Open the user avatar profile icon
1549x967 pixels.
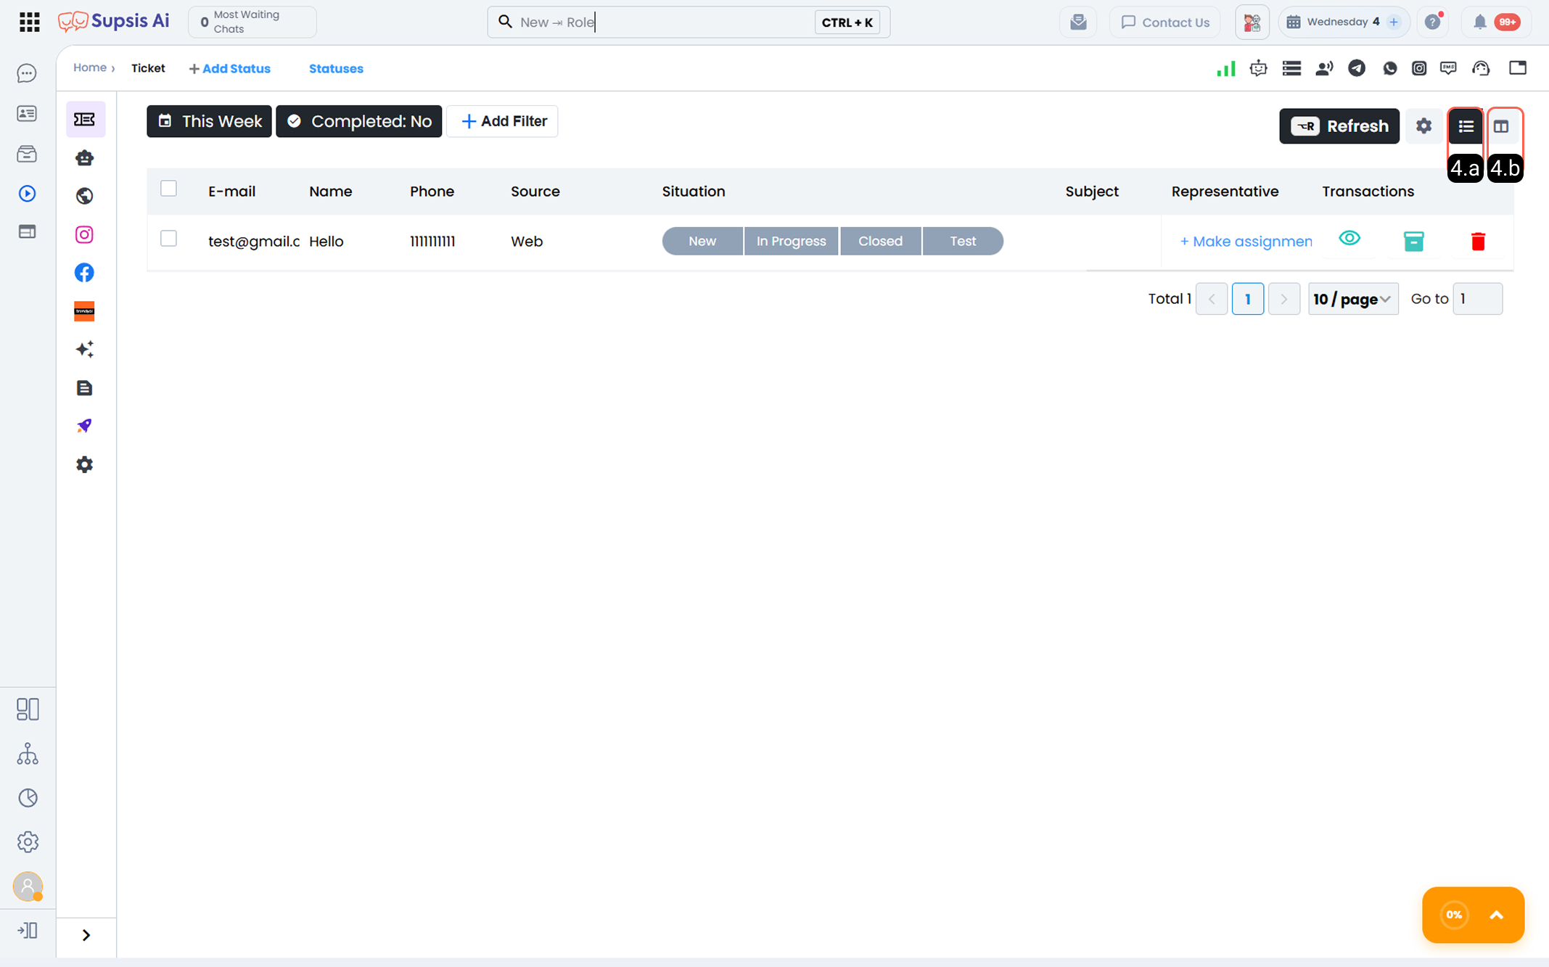click(28, 886)
